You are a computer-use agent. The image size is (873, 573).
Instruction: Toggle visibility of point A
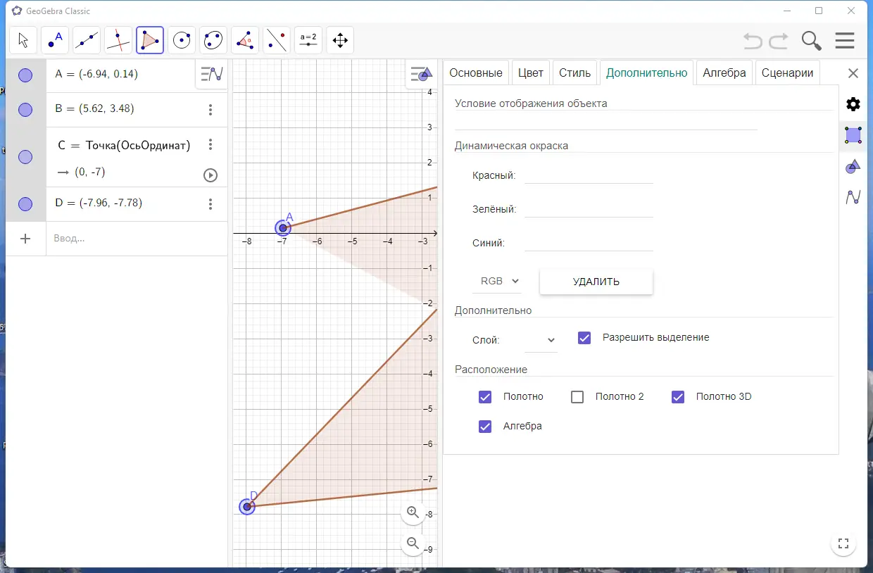click(x=25, y=75)
